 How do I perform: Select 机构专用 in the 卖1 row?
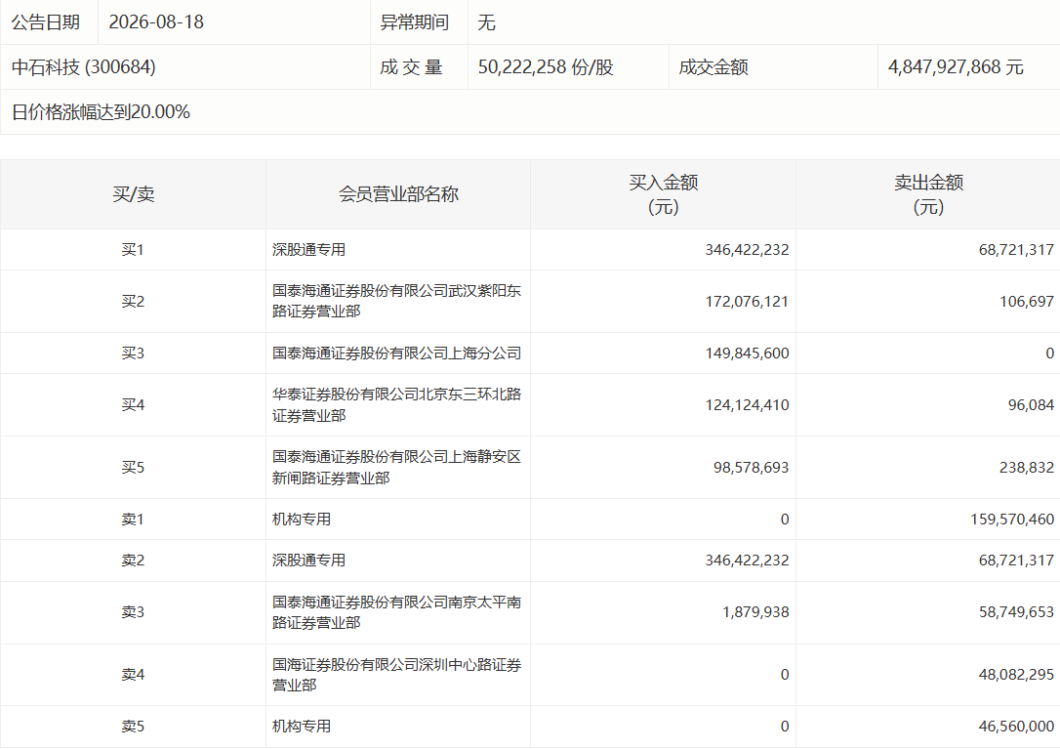302,519
